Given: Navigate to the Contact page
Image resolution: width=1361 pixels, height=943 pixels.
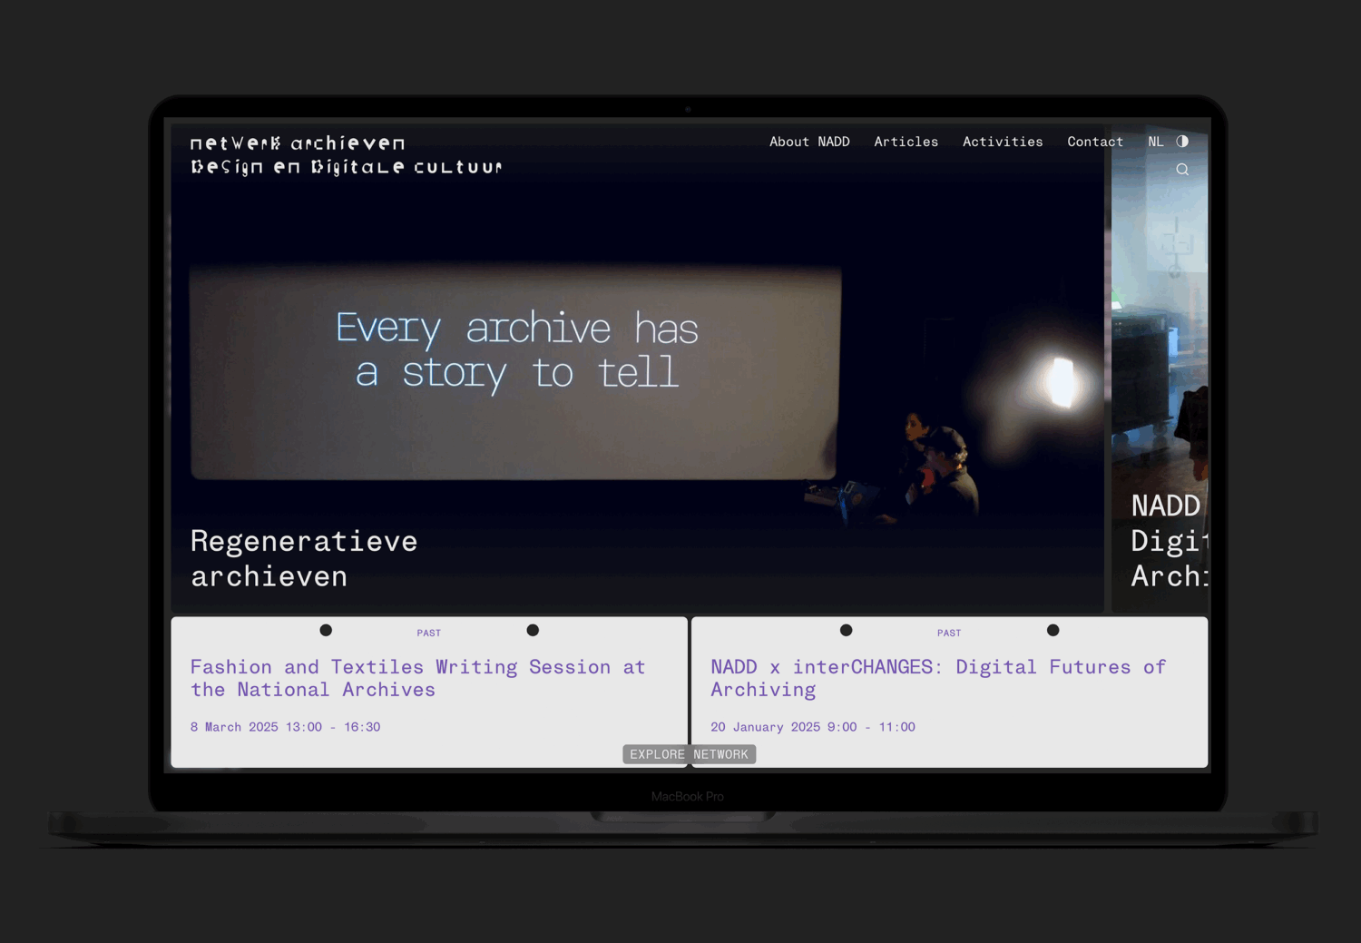Looking at the screenshot, I should click(1095, 142).
